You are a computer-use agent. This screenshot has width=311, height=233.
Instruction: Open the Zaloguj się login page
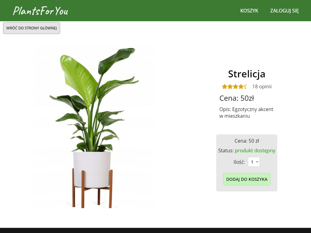(284, 11)
